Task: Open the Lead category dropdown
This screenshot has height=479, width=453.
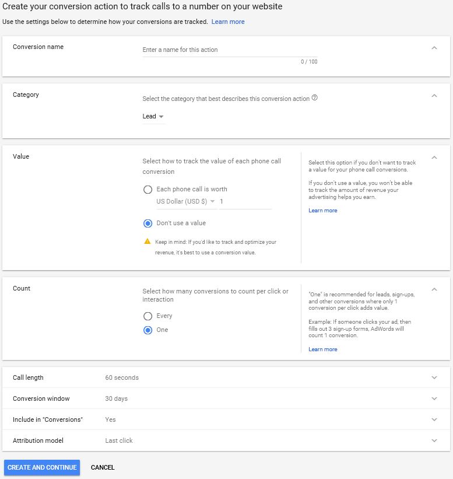Action: 153,116
